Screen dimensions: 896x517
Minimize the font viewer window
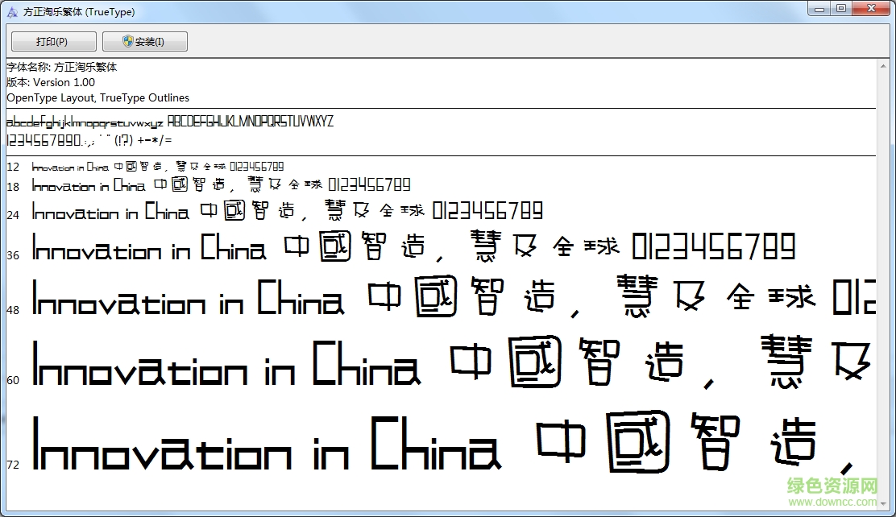coord(819,9)
